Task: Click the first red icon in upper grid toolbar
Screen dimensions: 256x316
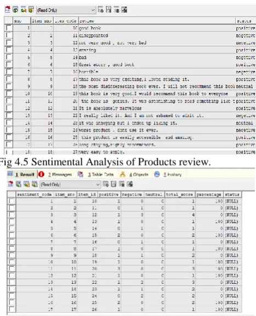Action: coord(8,9)
